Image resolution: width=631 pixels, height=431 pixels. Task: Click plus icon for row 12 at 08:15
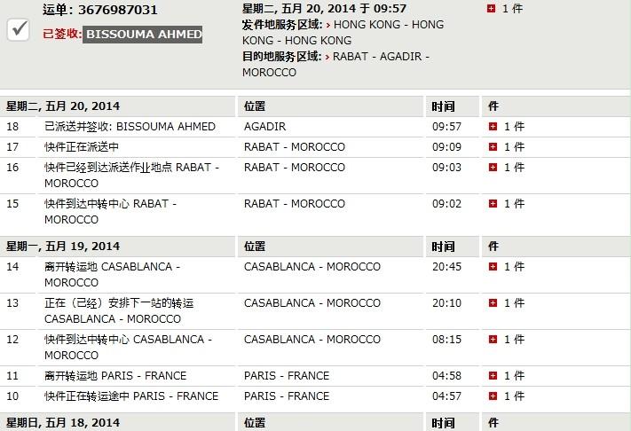(493, 340)
